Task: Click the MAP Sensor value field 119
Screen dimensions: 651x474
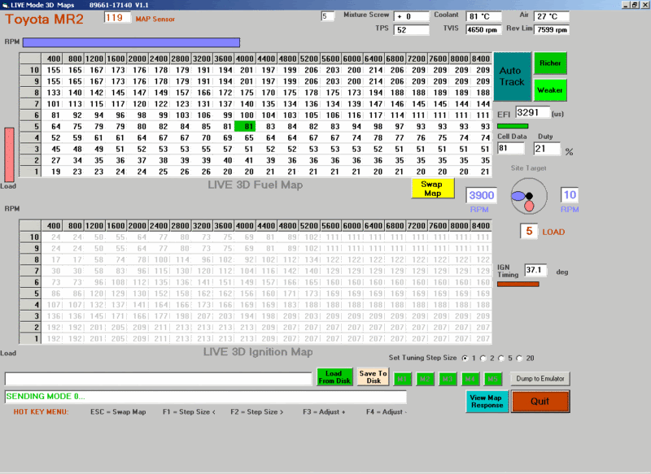Action: (117, 18)
